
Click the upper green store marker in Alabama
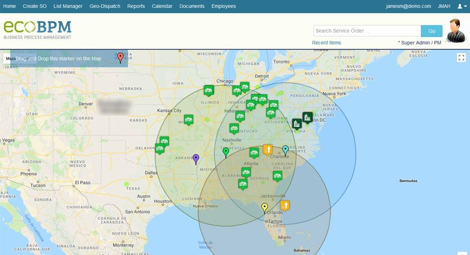246,172
